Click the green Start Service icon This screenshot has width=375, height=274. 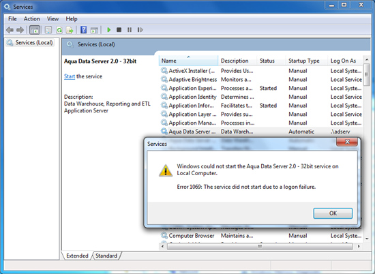pyautogui.click(x=109, y=30)
